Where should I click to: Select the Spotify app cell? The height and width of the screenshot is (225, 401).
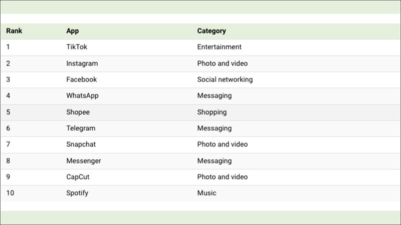coord(78,193)
